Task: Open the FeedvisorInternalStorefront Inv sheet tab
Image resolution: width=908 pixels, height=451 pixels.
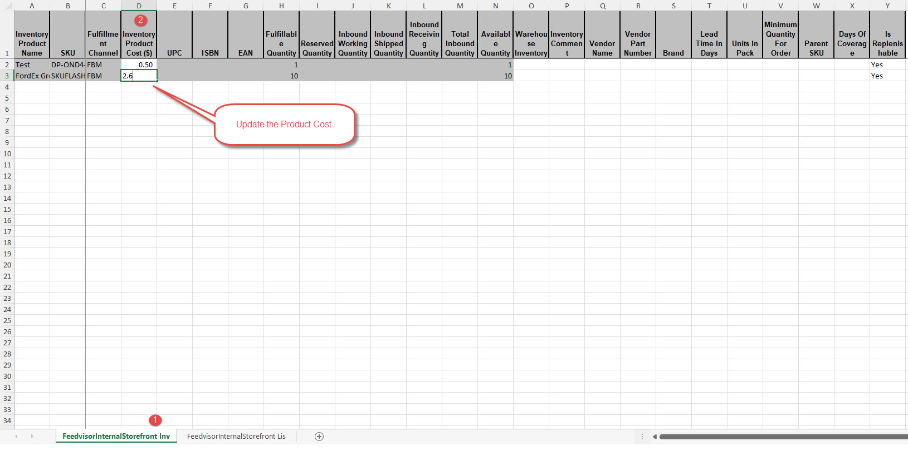Action: [x=116, y=436]
